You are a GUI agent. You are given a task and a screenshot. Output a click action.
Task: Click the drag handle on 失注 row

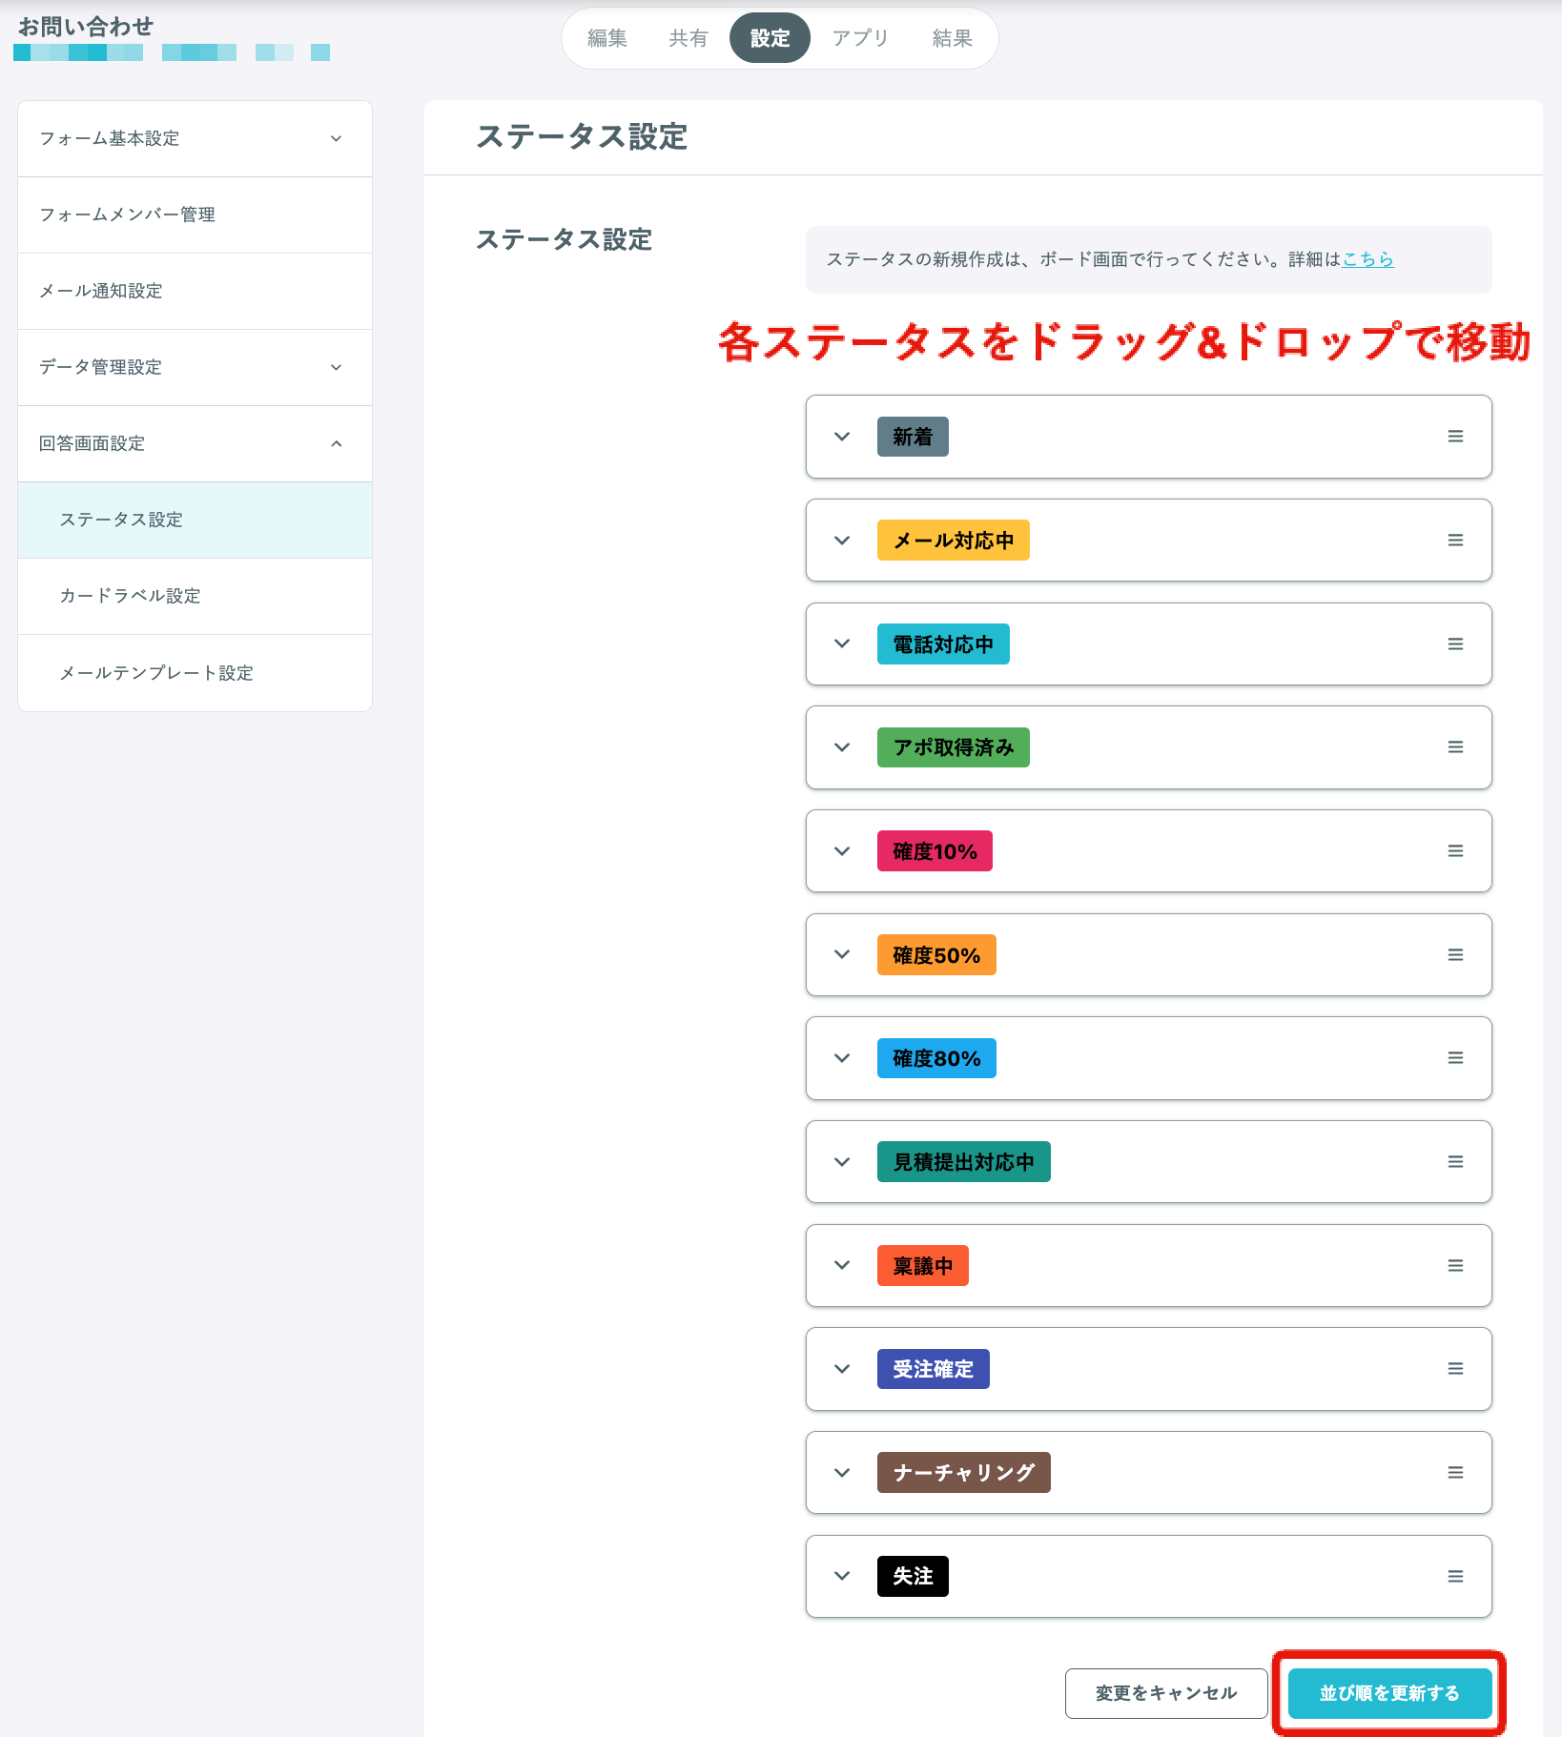tap(1455, 1577)
